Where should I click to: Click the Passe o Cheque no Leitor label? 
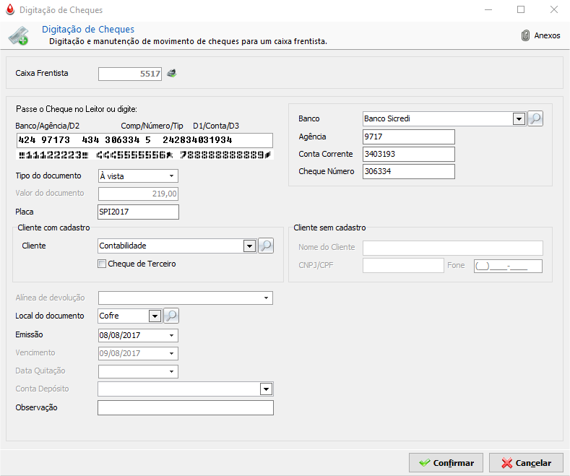click(x=77, y=109)
